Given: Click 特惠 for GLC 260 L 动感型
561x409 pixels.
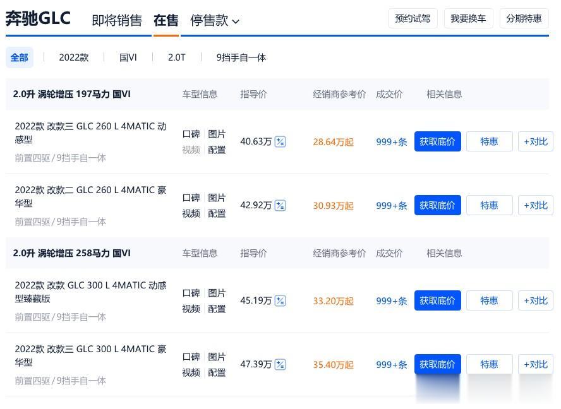Looking at the screenshot, I should pos(490,141).
